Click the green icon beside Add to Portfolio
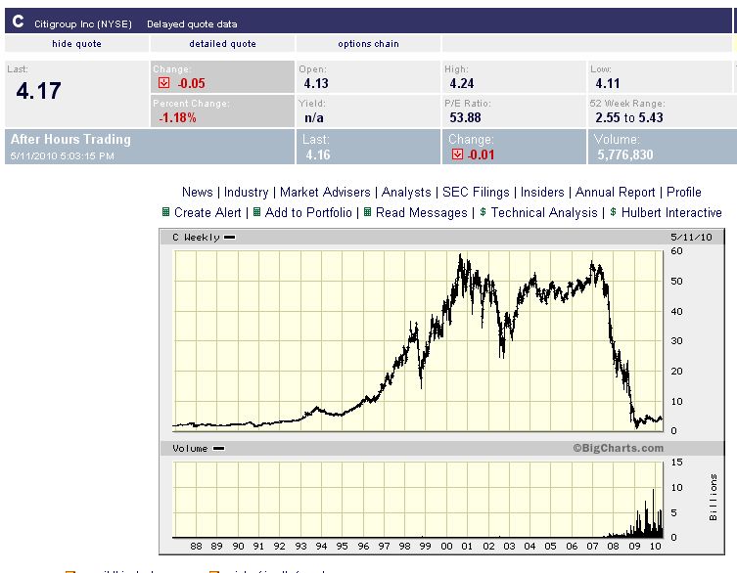The height and width of the screenshot is (573, 737). [x=256, y=212]
